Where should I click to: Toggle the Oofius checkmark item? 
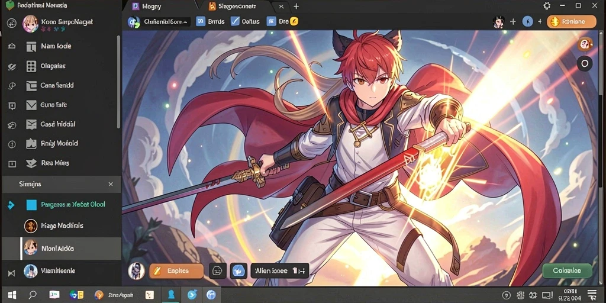(x=245, y=21)
